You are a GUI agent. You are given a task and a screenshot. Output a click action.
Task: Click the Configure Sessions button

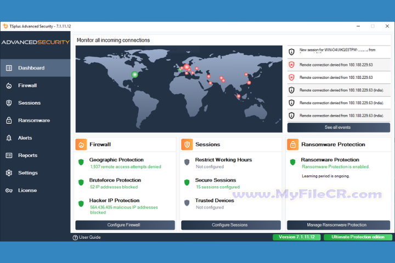(231, 225)
